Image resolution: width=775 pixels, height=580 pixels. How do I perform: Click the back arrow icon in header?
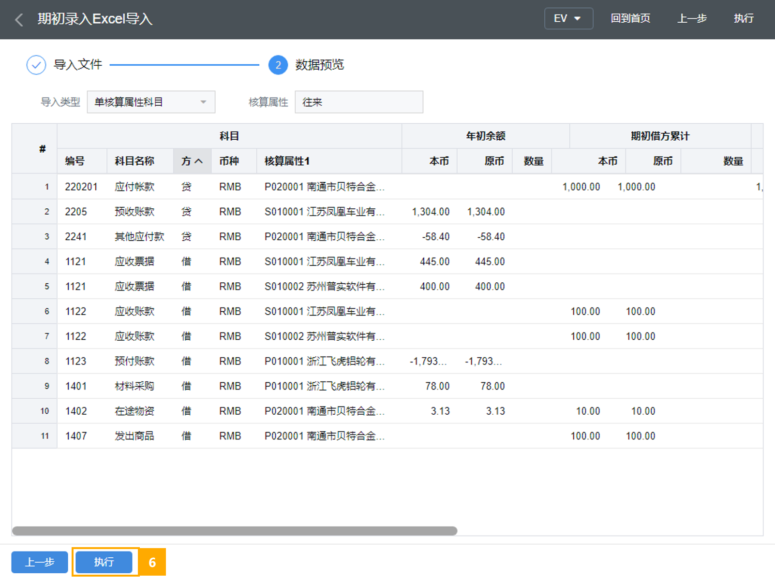pos(19,20)
